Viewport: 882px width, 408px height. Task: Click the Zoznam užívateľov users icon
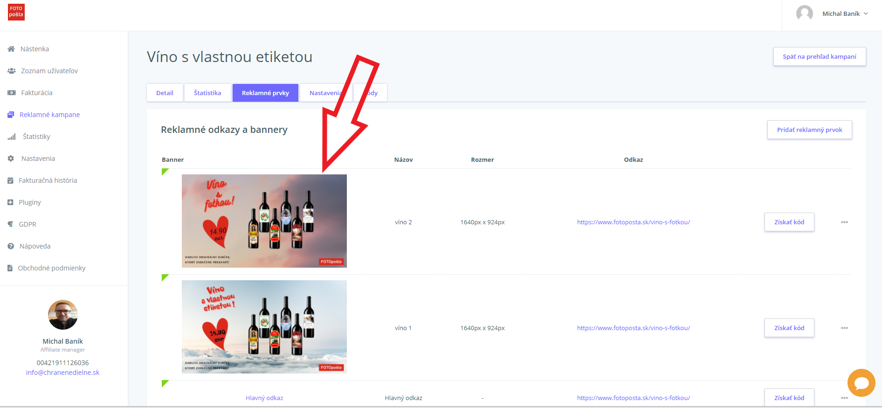[x=12, y=71]
